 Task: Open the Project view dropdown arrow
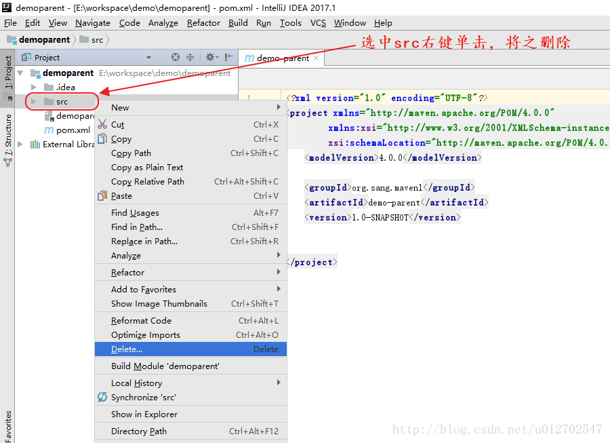pyautogui.click(x=148, y=58)
